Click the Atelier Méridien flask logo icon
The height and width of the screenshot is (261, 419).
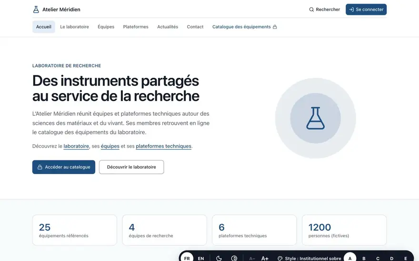click(x=36, y=9)
